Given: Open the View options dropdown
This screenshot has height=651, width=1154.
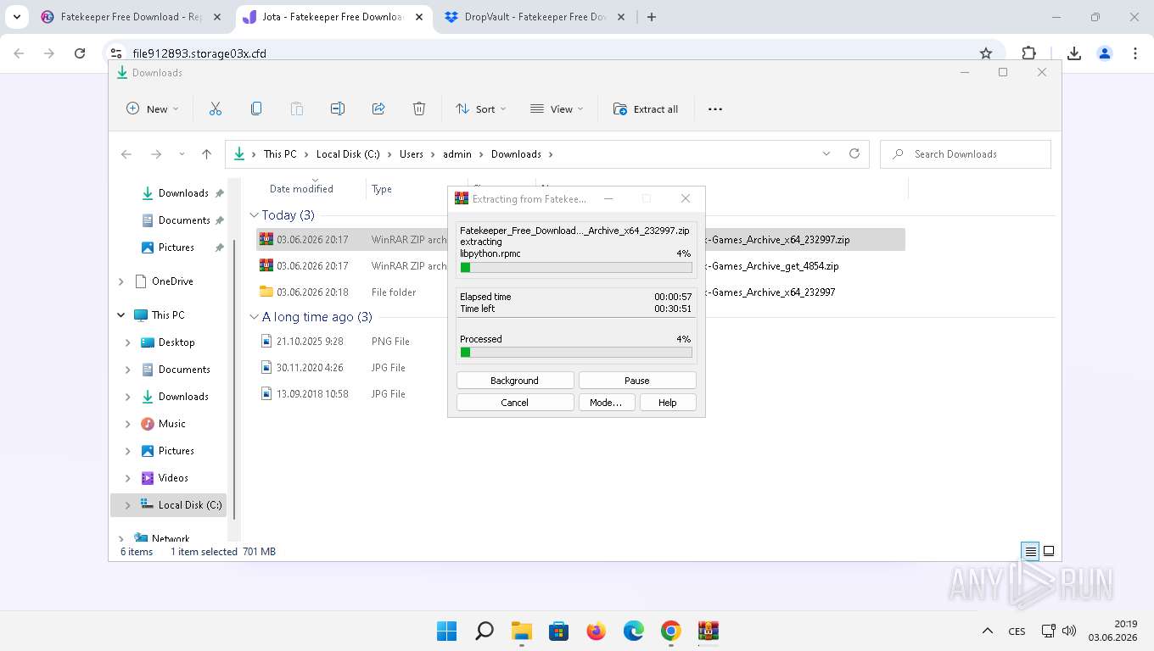Looking at the screenshot, I should point(557,108).
